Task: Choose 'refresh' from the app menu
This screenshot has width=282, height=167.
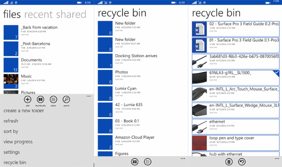Action: [11, 121]
